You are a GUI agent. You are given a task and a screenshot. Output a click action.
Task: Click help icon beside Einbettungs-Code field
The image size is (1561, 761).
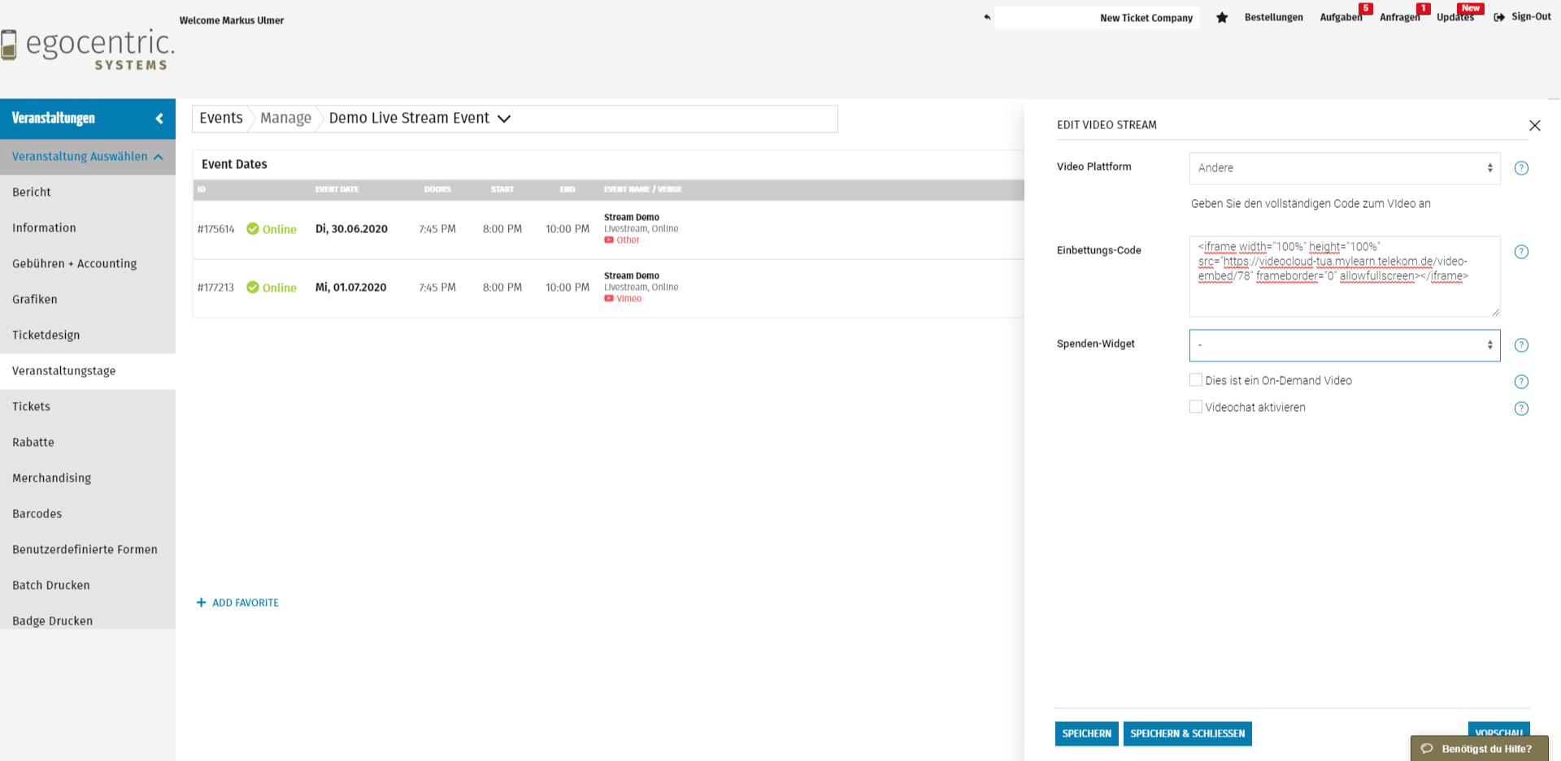1521,252
